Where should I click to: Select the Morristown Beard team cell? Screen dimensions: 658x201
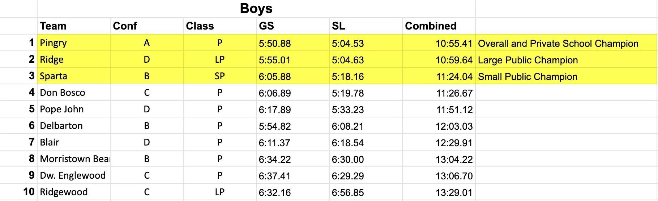tap(74, 159)
